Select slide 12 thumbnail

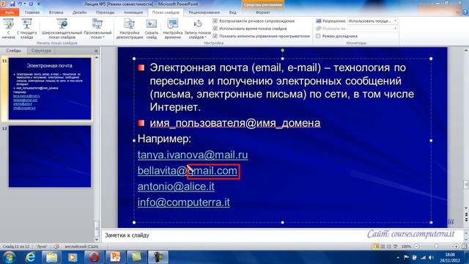(x=50, y=156)
